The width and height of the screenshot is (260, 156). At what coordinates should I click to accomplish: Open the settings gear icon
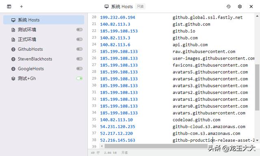pyautogui.click(x=240, y=6)
